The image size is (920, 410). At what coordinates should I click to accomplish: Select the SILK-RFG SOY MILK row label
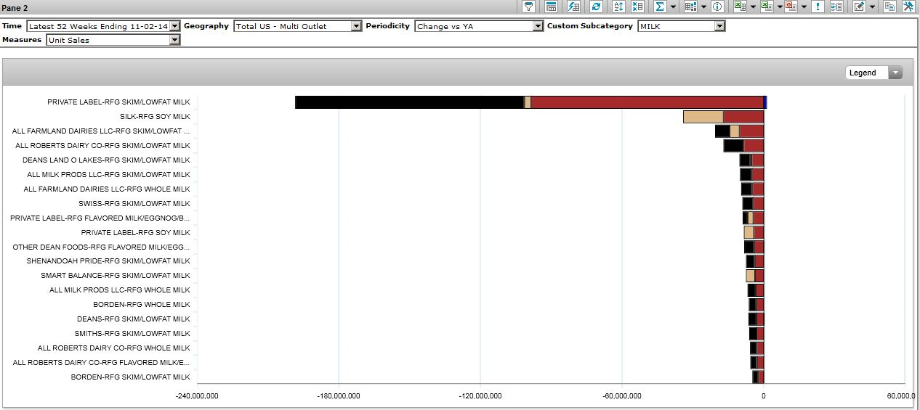[155, 117]
